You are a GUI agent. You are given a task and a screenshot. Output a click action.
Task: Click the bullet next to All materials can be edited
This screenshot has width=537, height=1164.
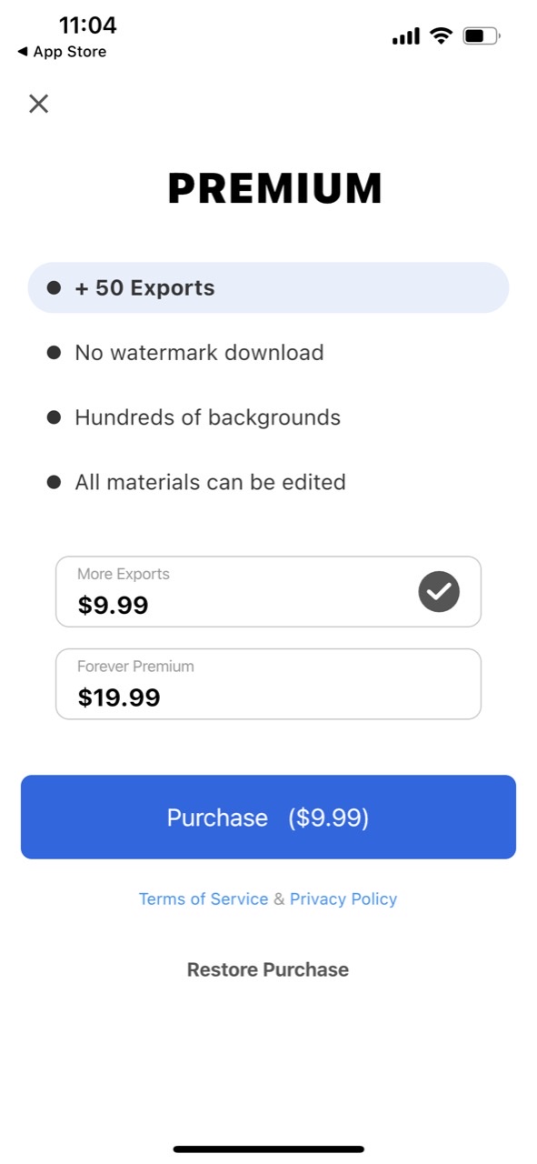point(53,482)
